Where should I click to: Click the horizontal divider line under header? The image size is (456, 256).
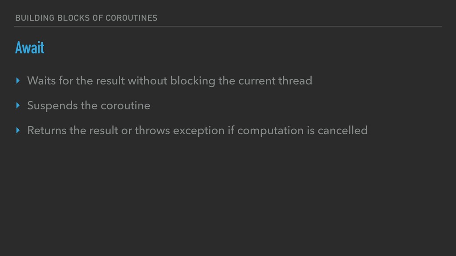228,26
